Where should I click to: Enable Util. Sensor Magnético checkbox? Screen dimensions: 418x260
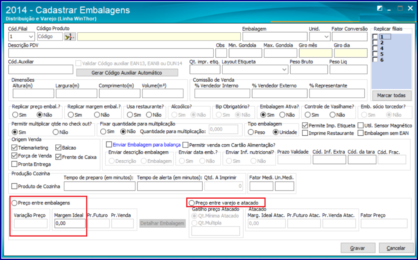point(361,126)
